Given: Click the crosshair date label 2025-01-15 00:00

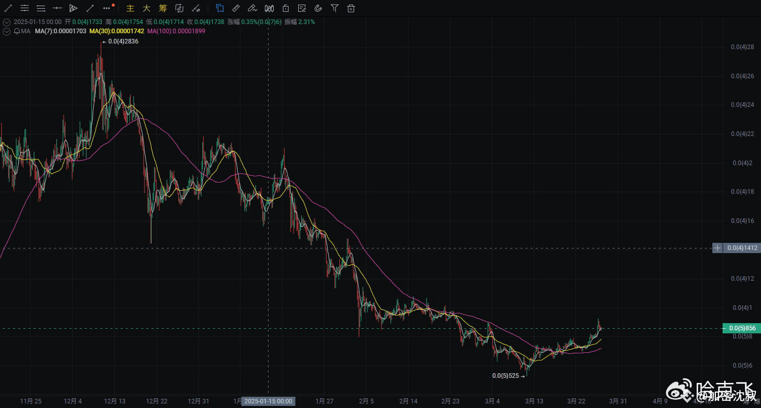Looking at the screenshot, I should coord(268,401).
